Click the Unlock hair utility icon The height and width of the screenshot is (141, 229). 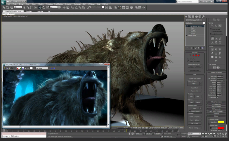coord(220,57)
